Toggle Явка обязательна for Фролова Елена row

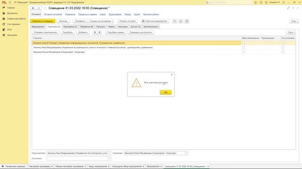pos(243,52)
